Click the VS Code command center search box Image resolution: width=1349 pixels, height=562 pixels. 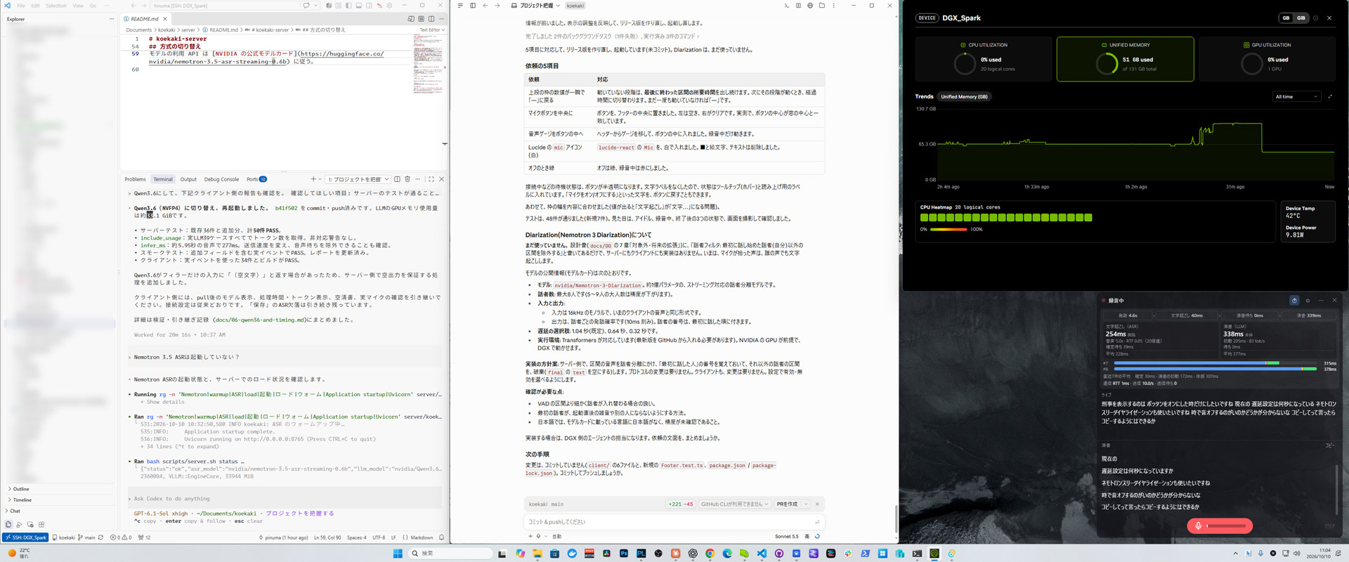225,6
